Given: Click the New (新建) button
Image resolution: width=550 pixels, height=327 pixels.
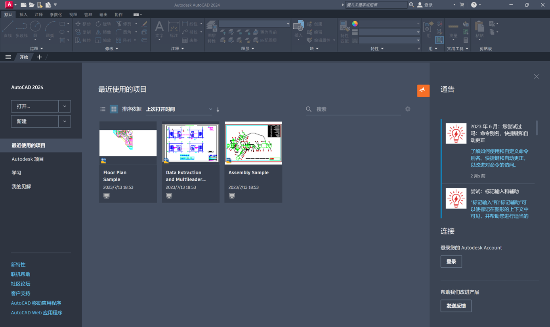Looking at the screenshot, I should pos(35,121).
